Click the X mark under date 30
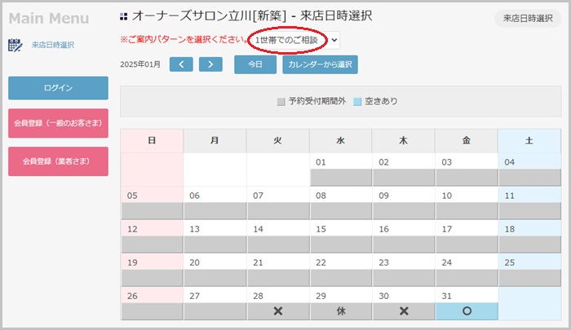This screenshot has height=330, width=571. coord(404,311)
